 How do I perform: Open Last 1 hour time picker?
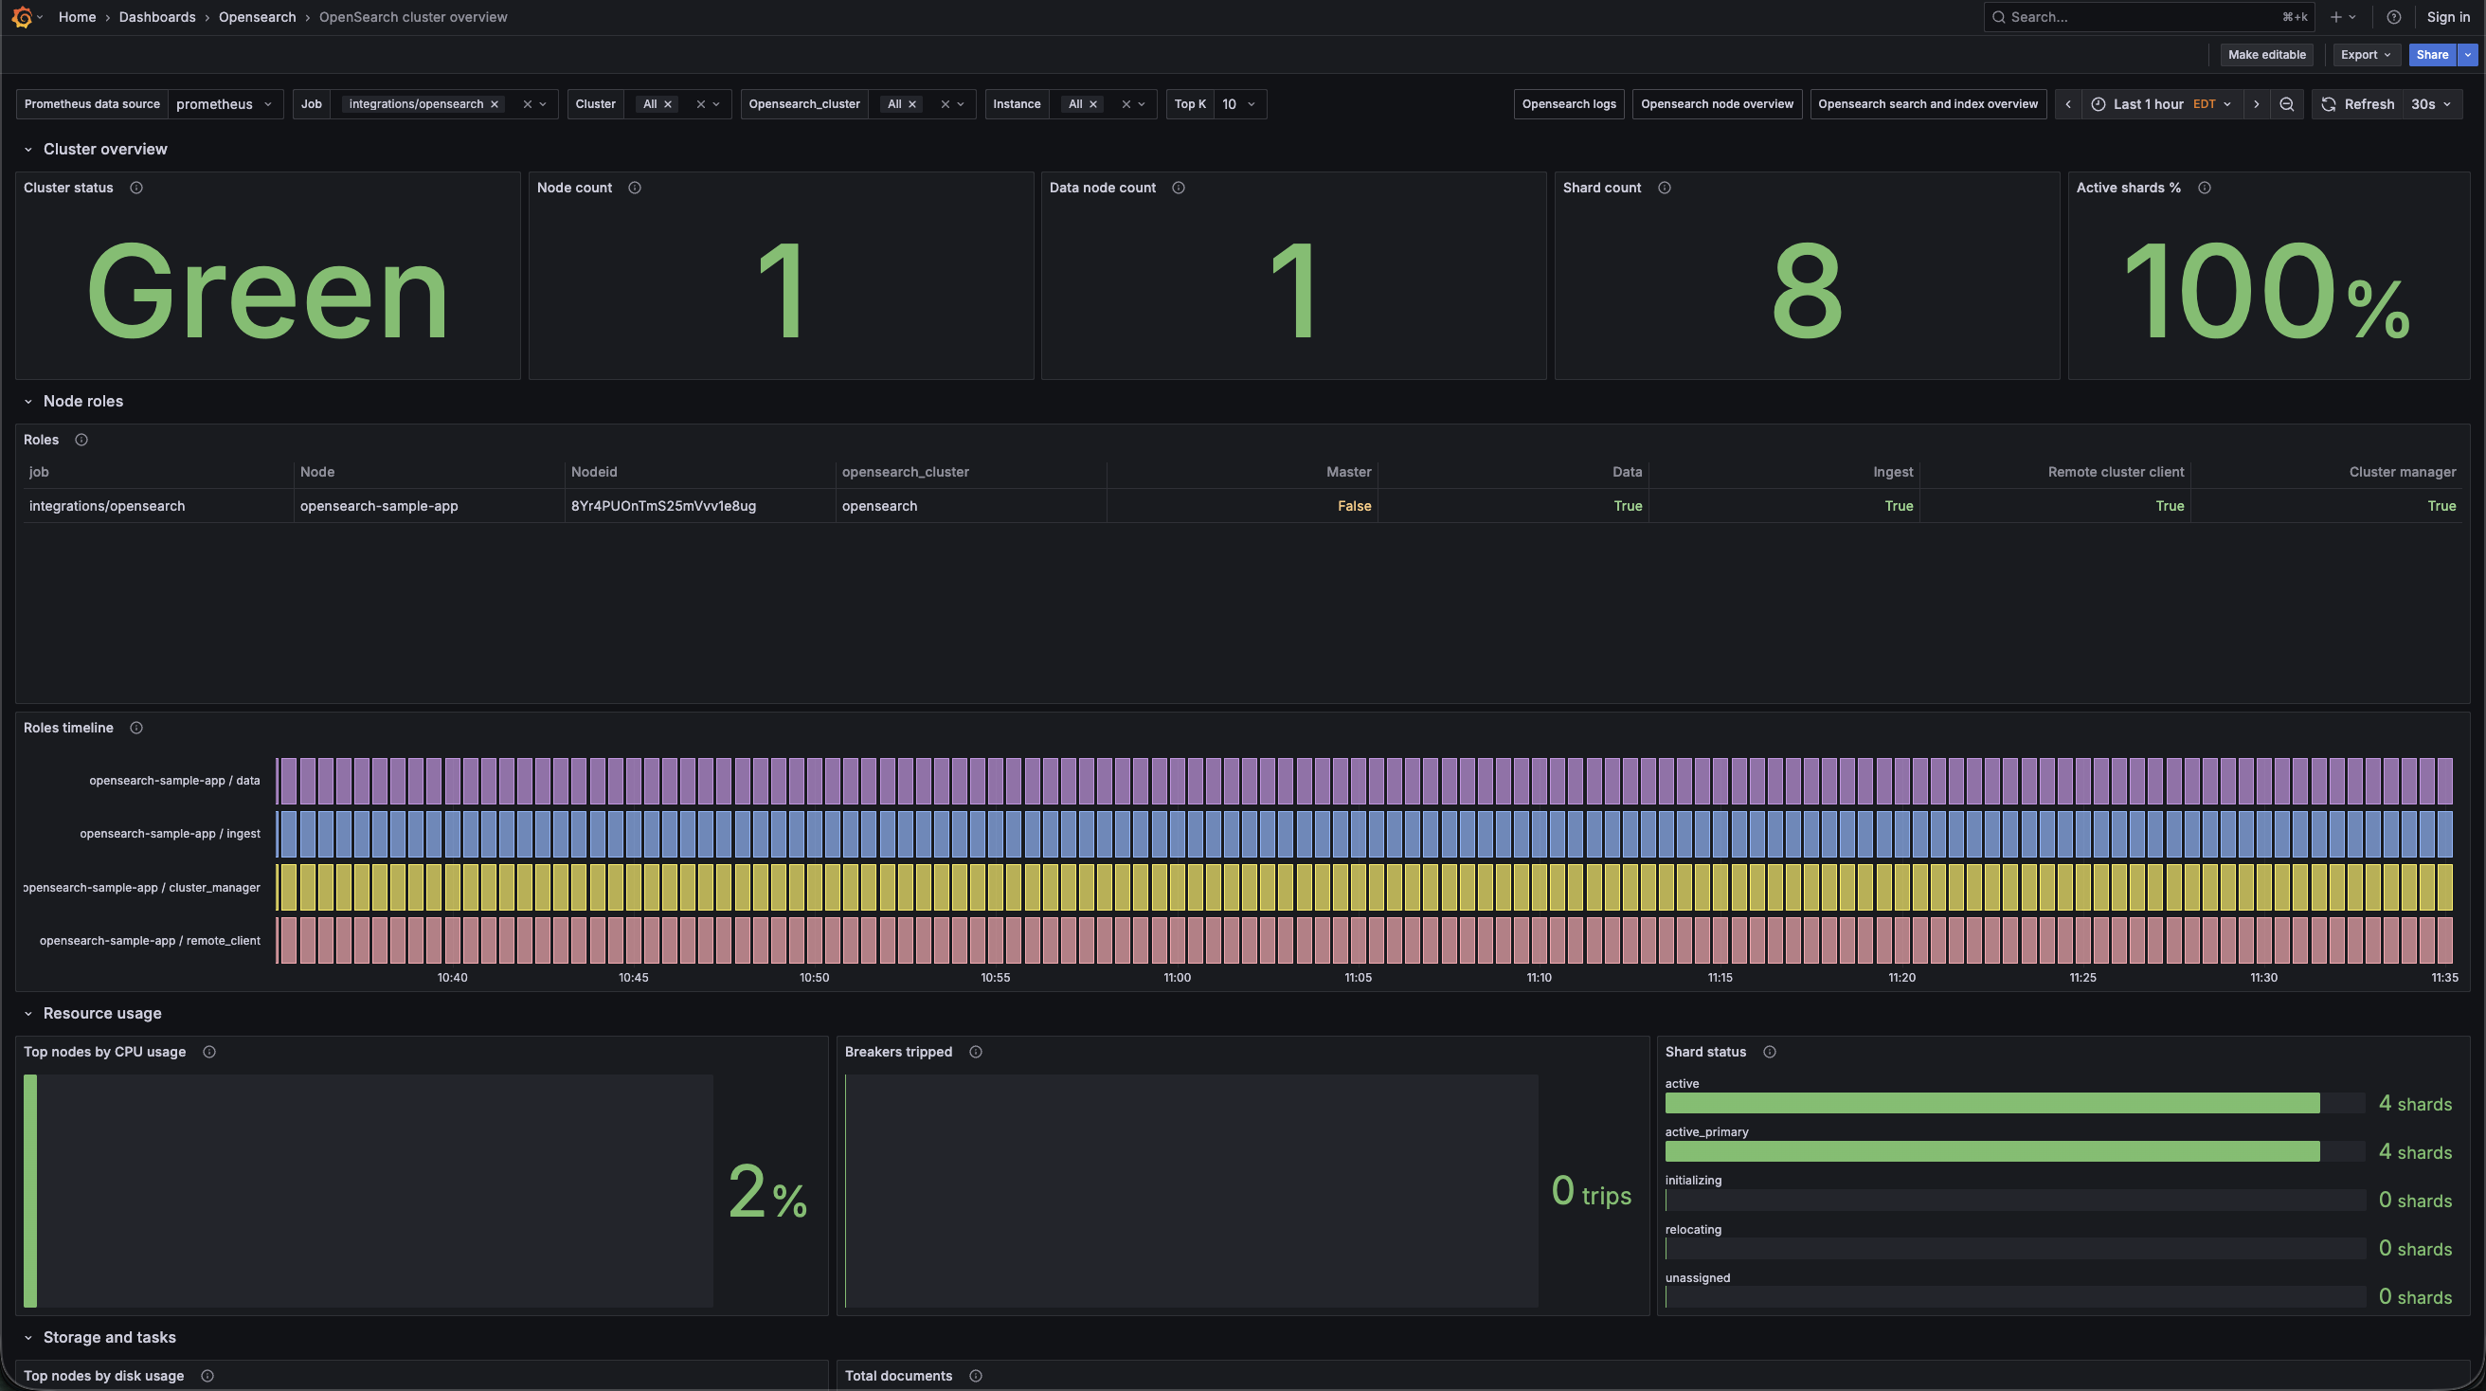pyautogui.click(x=2162, y=104)
